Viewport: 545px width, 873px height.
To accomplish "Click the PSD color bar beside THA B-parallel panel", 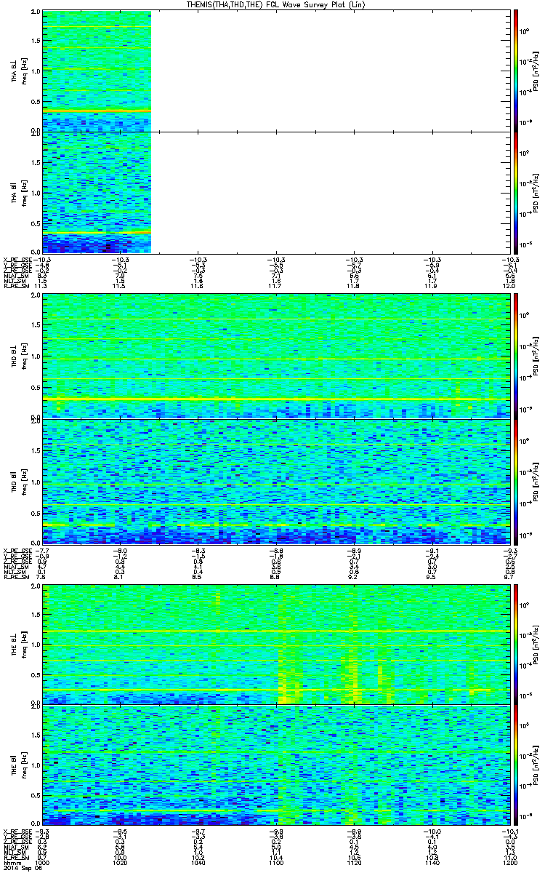I will 516,192.
